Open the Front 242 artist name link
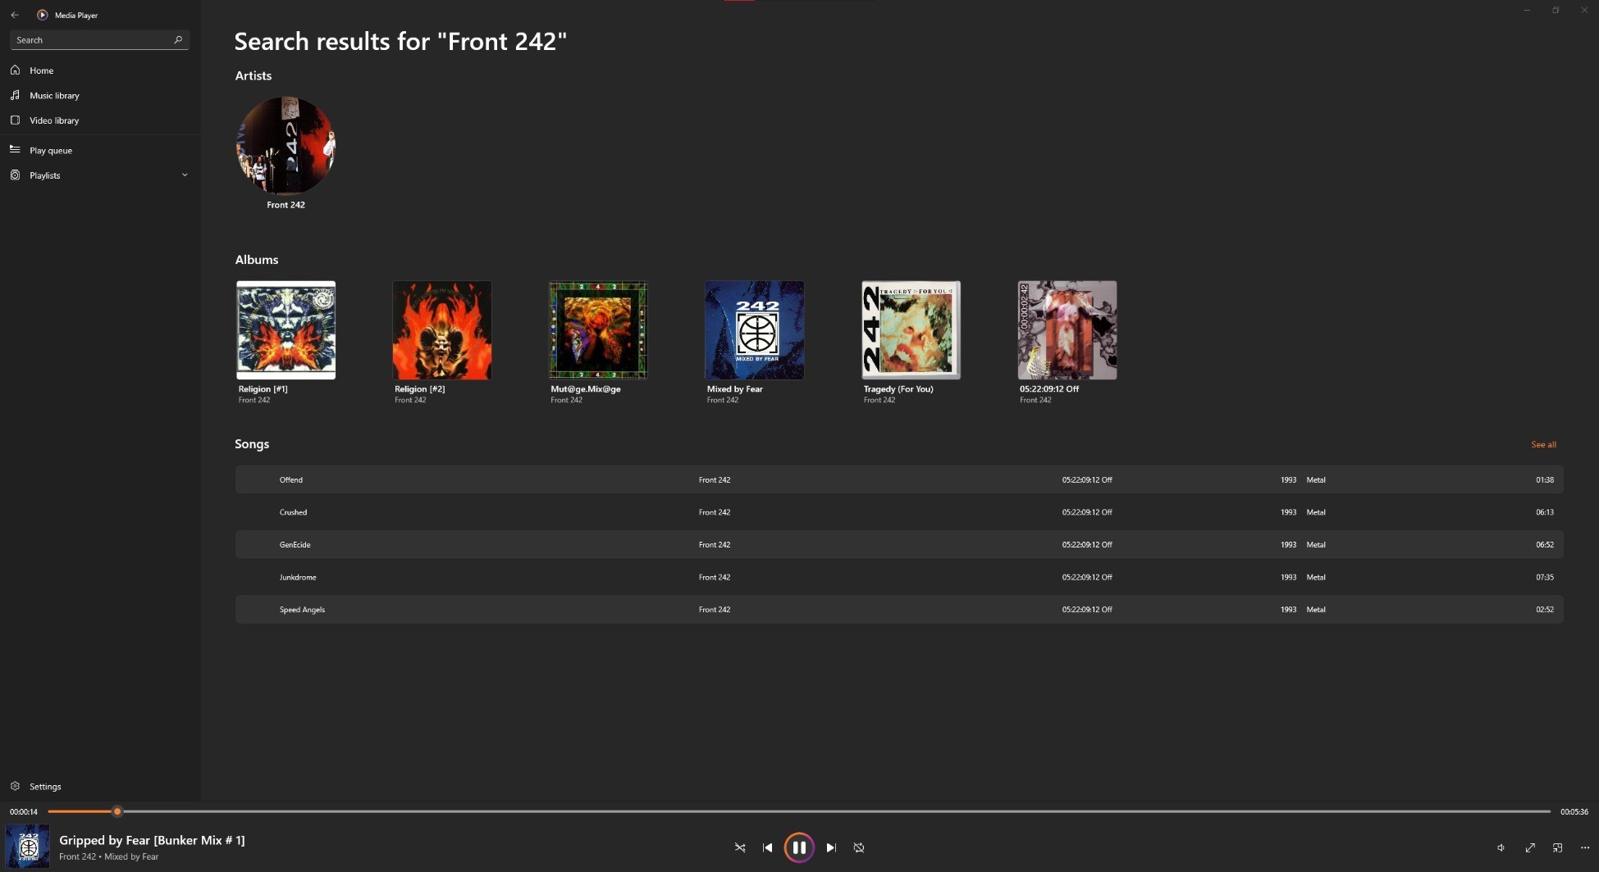 [286, 205]
